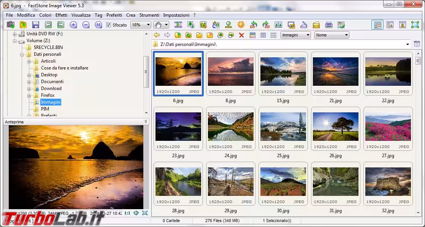
Task: Toggle the browser thumbnail layout view button
Action: (x=377, y=25)
